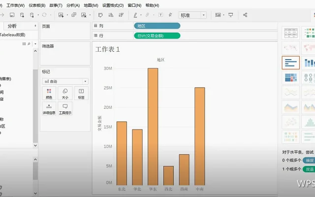Open the 工作表(W) menu
This screenshot has height=197, width=315.
(15, 5)
